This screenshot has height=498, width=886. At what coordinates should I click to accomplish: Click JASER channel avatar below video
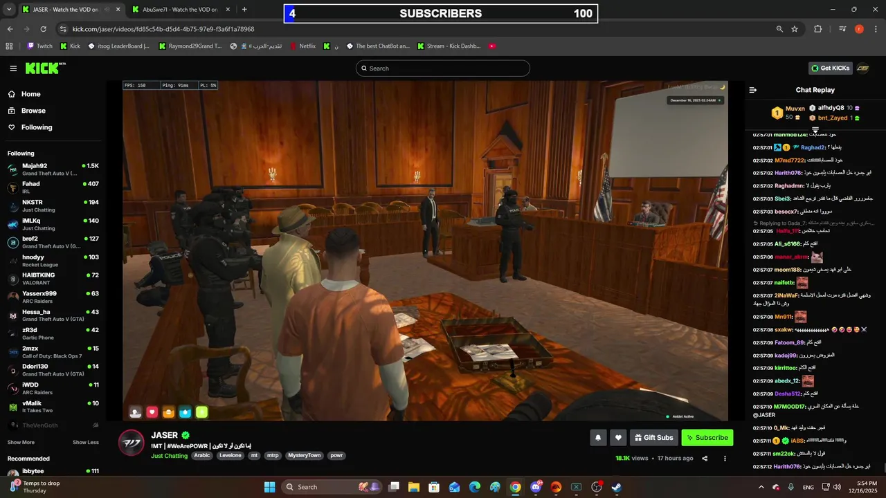(132, 443)
